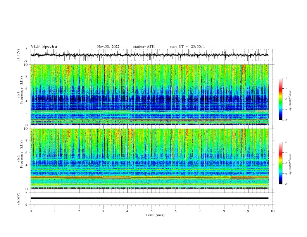Image resolution: width=307 pixels, height=237 pixels.
Task: Click the "0" frequency tick on ch.2 axis
Action: (x=28, y=189)
